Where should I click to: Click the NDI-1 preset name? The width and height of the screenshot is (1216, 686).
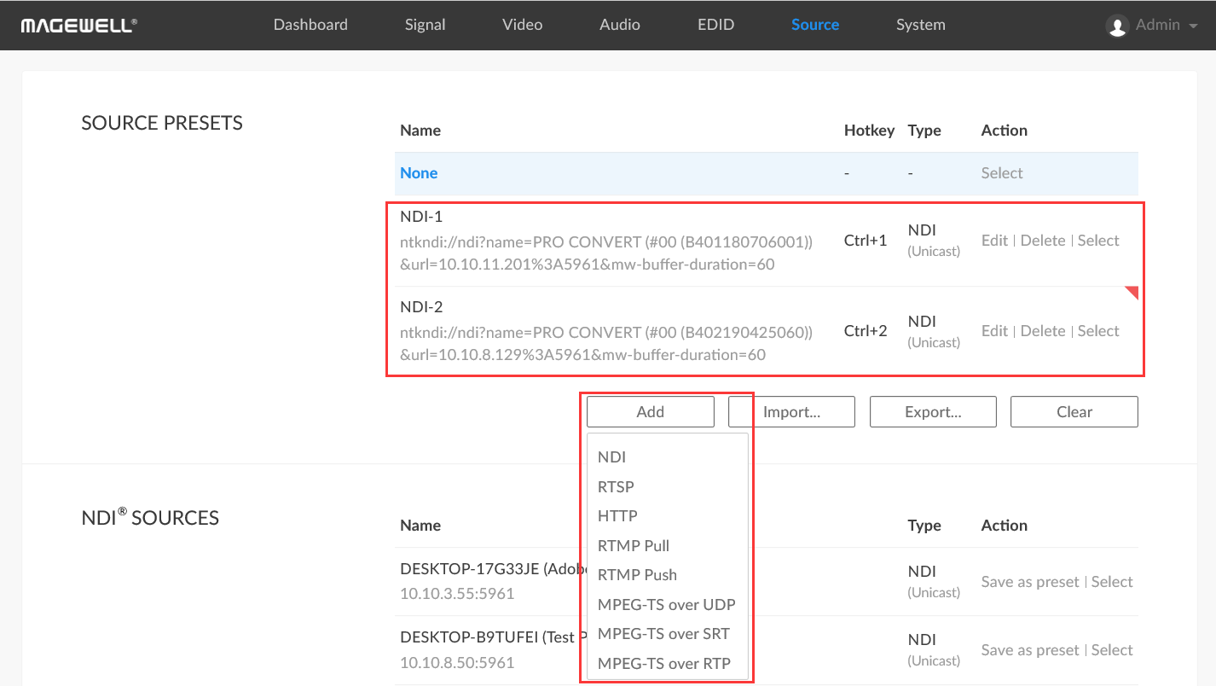point(421,217)
